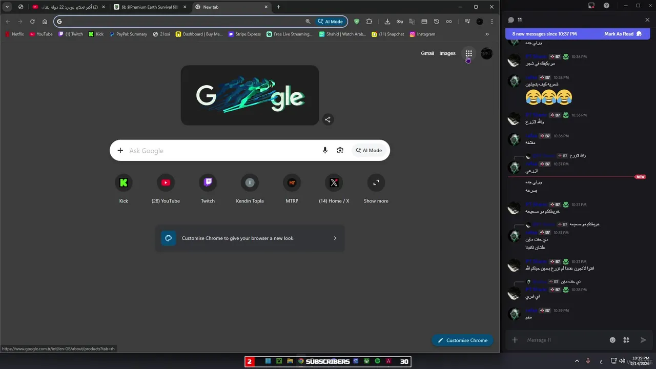Expand the bookmarks overflow chevron

pyautogui.click(x=487, y=34)
